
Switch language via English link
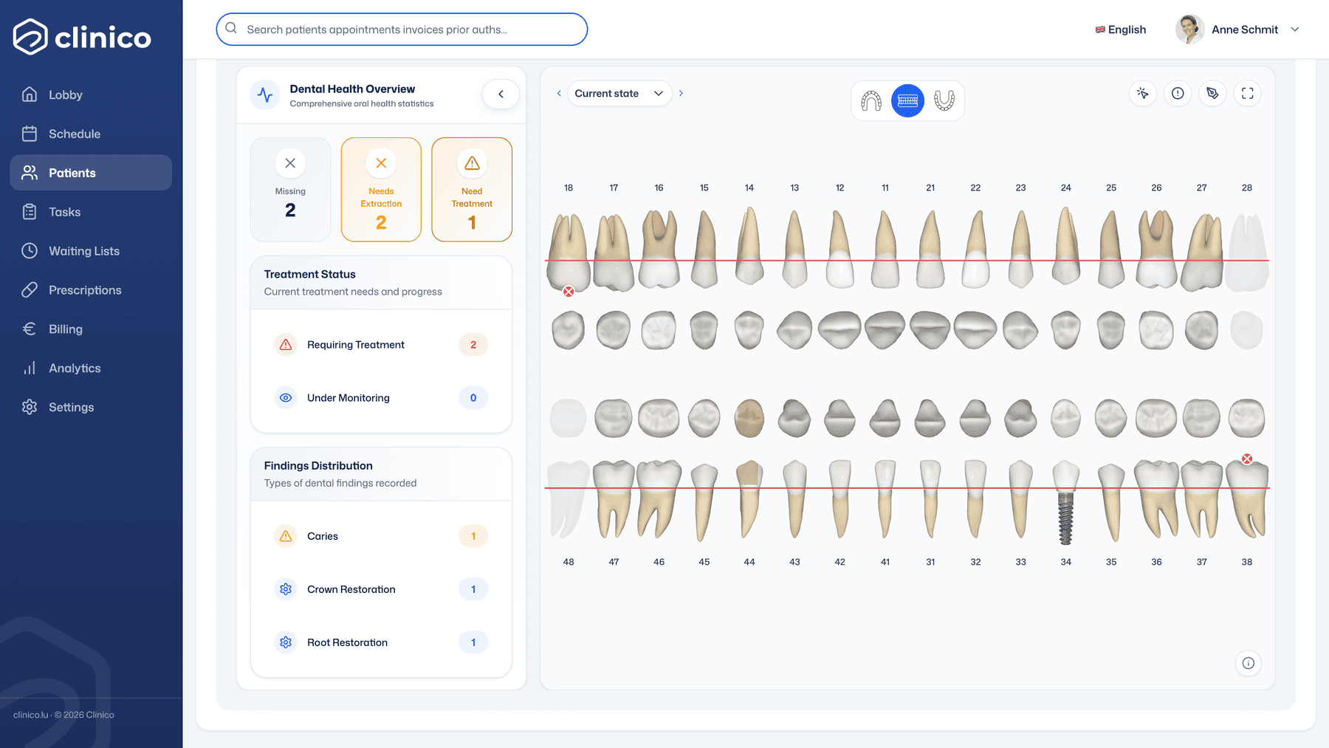[1120, 30]
